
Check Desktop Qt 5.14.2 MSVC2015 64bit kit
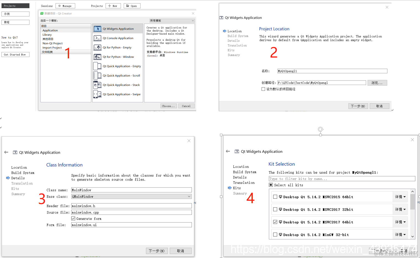[275, 197]
